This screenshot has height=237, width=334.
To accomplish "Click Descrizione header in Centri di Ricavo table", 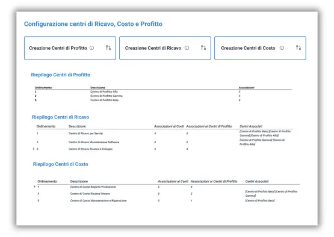I will click(x=77, y=126).
